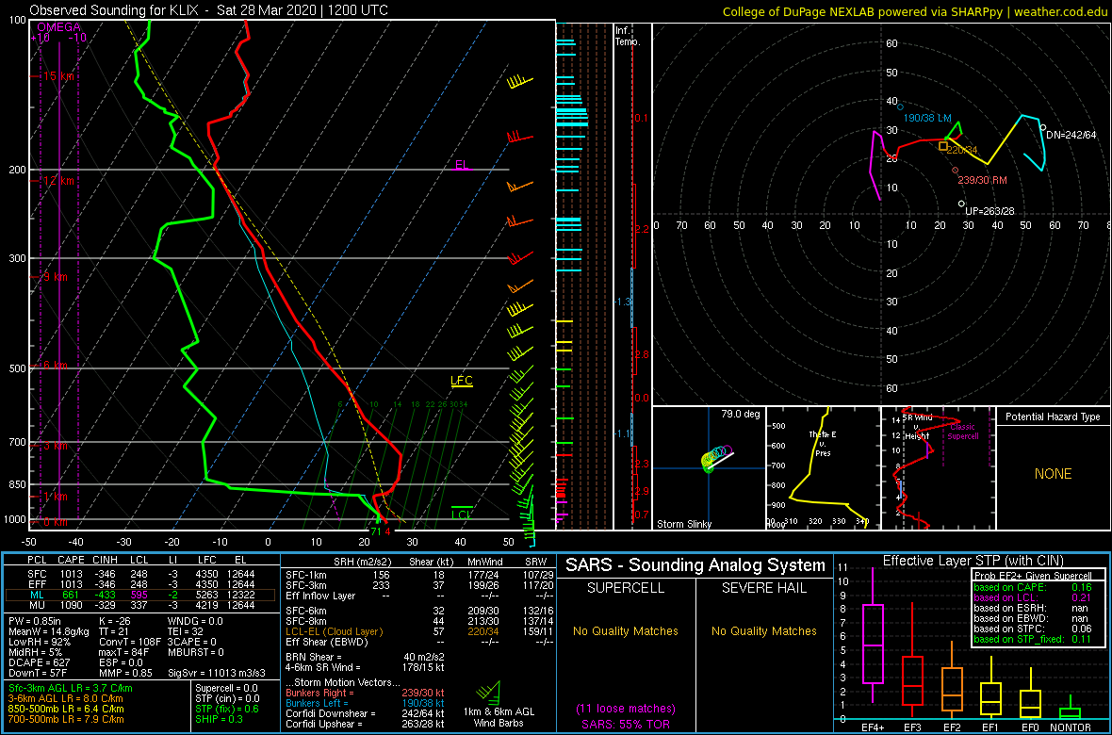Click the DN=242/64 hodograph label
1112x735 pixels.
(1071, 135)
